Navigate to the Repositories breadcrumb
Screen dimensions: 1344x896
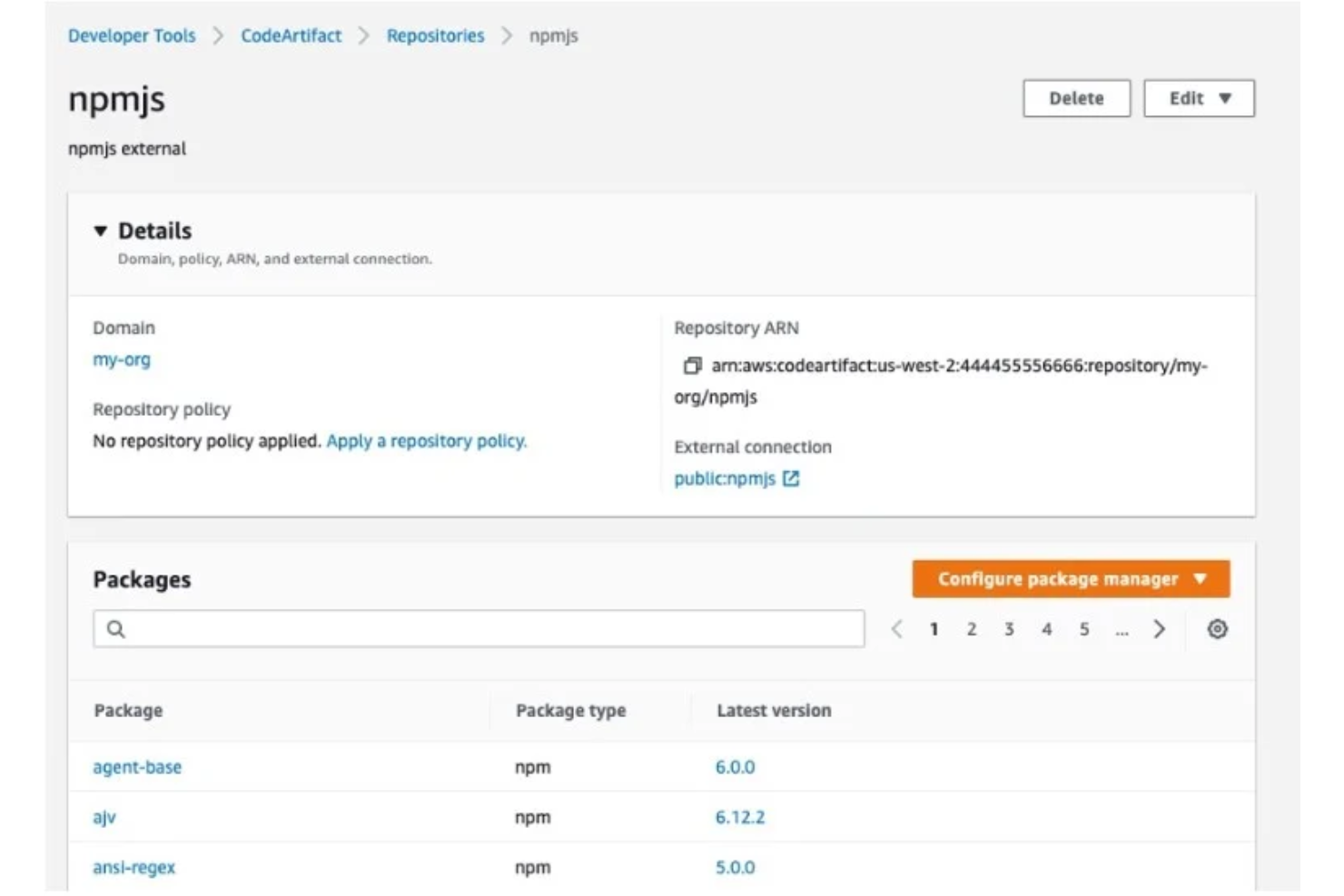[x=436, y=35]
